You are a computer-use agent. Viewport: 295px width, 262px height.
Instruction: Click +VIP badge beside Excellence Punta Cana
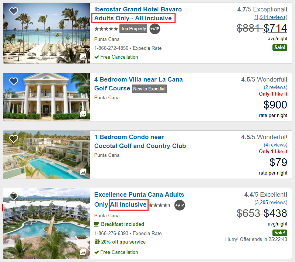179,205
